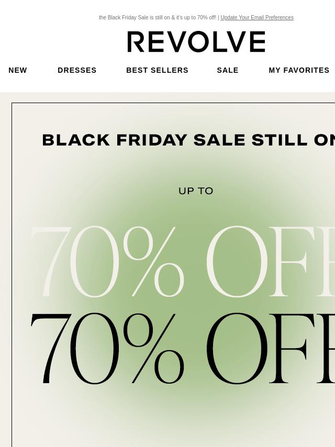Viewport: 335px width, 447px height.
Task: Click the green area beneath the black 70% OFF
Action: [183, 414]
